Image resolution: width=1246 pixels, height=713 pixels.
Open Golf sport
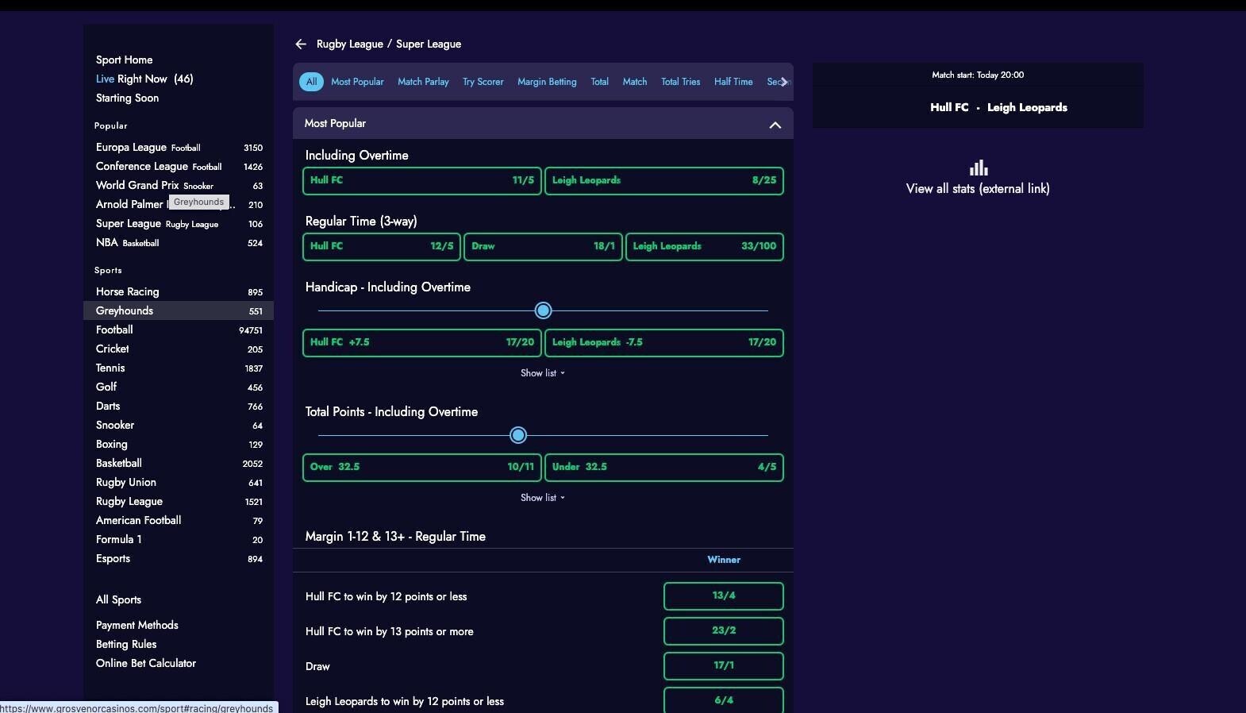pyautogui.click(x=179, y=387)
